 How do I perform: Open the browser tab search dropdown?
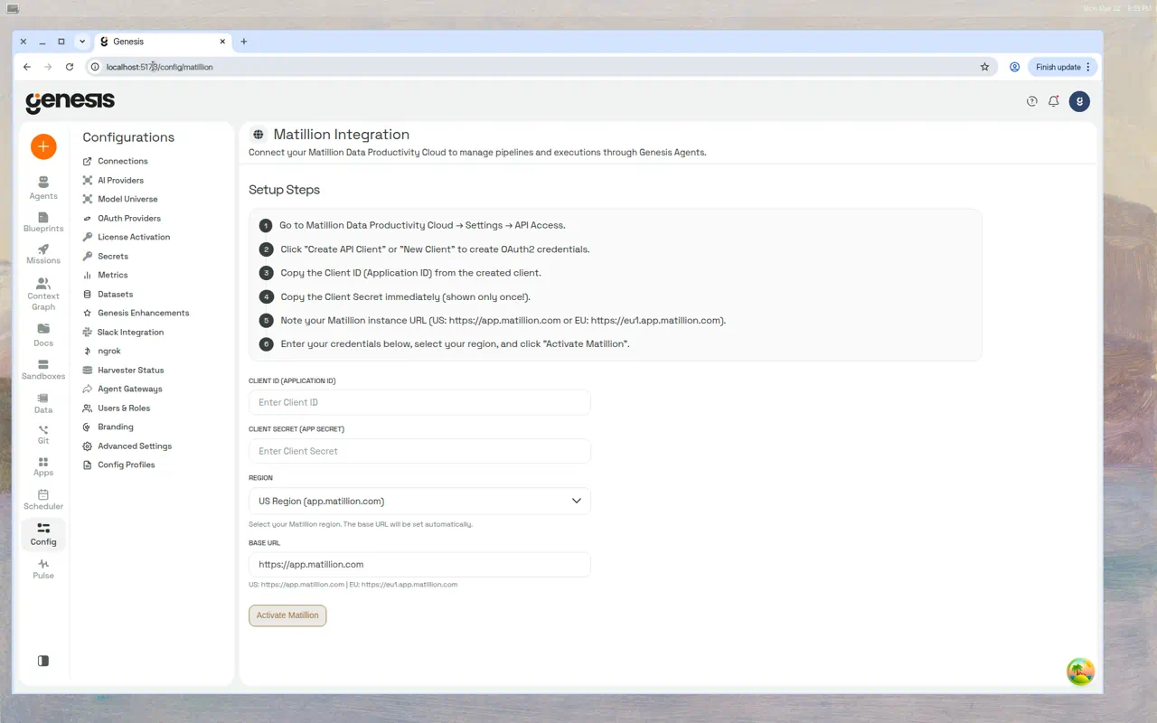point(82,42)
